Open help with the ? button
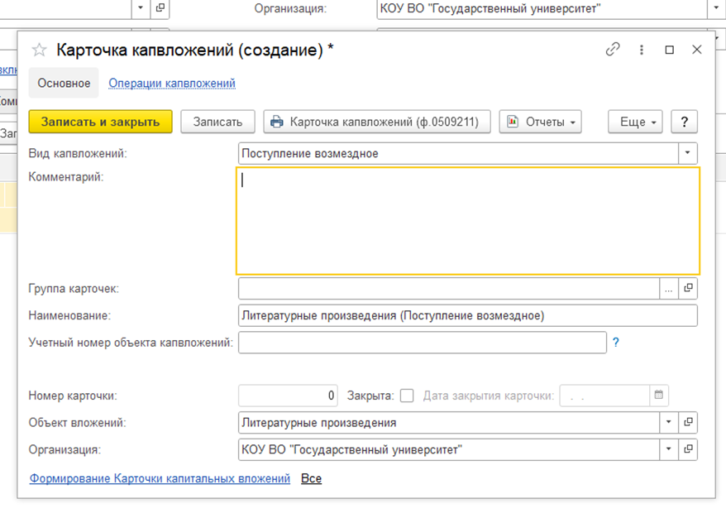Viewport: 726px width, 523px height. (x=685, y=122)
